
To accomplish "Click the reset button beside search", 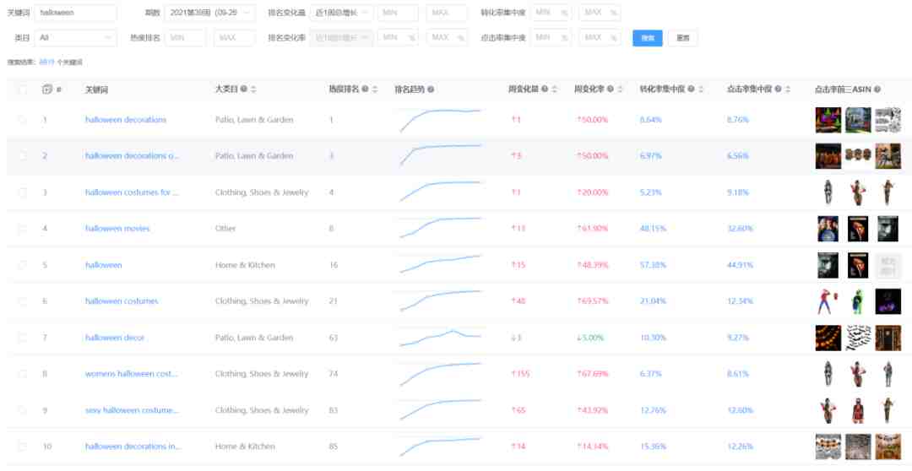I will [683, 38].
